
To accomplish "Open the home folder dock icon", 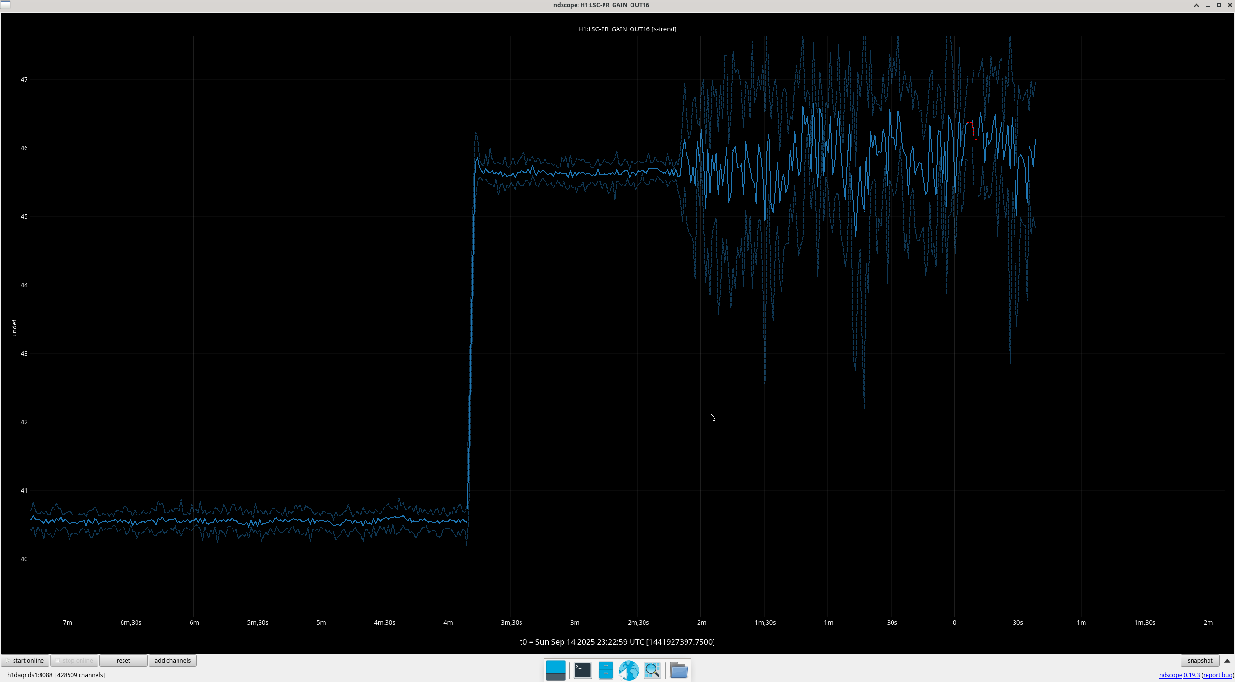I will [679, 670].
